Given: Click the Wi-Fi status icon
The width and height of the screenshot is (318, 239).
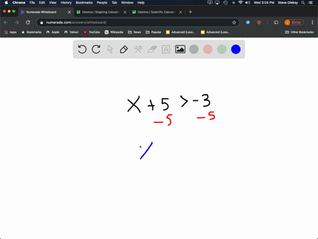Looking at the screenshot, I should 240,3.
